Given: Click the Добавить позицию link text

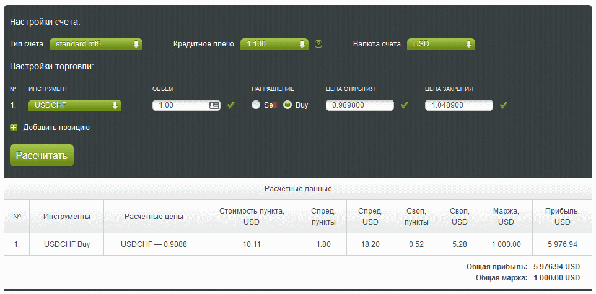Looking at the screenshot, I should coord(56,128).
